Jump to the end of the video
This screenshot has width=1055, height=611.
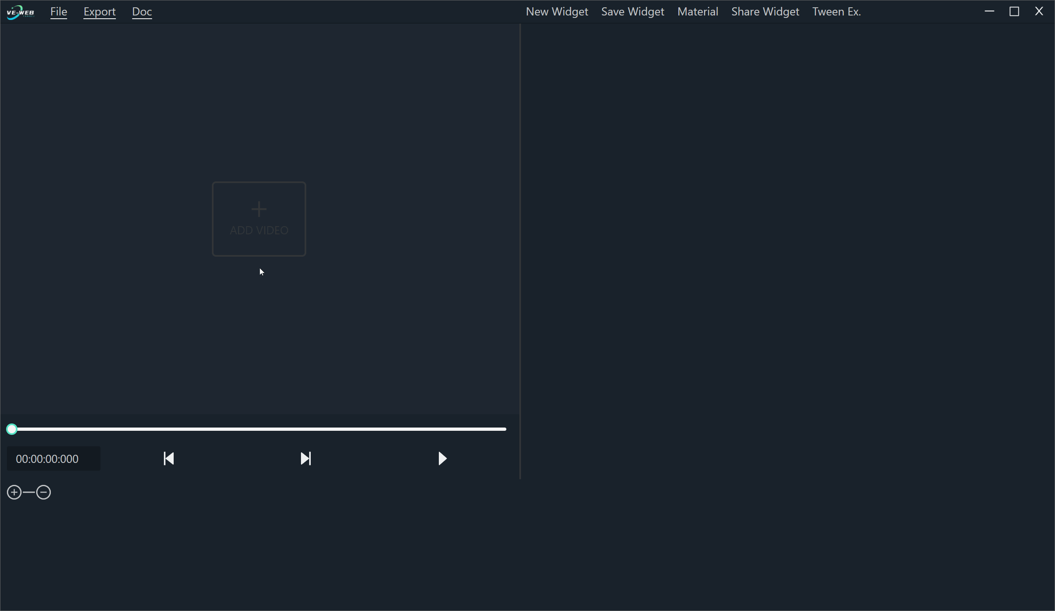306,458
